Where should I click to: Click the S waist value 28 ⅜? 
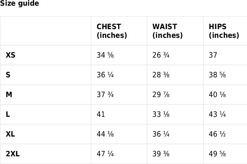(161, 75)
